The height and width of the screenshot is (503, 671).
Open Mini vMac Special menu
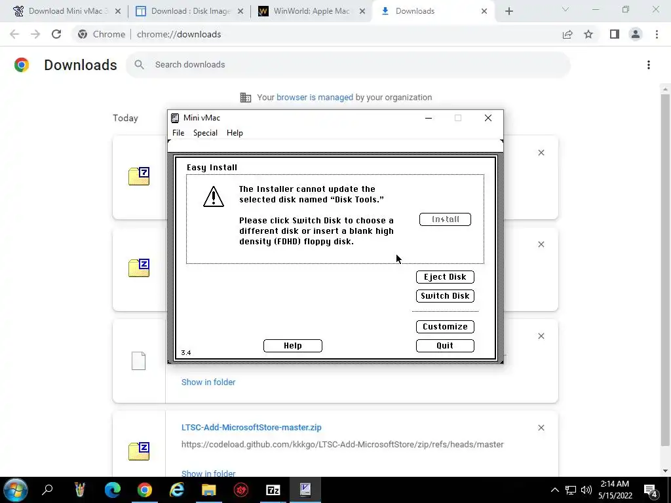pos(205,133)
